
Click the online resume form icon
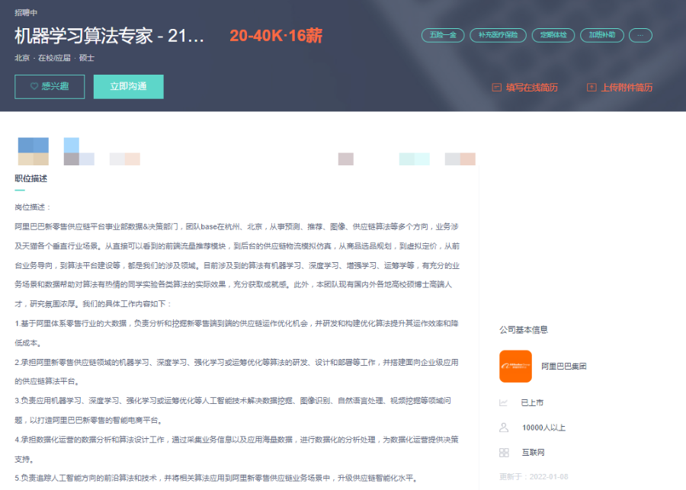pos(496,88)
